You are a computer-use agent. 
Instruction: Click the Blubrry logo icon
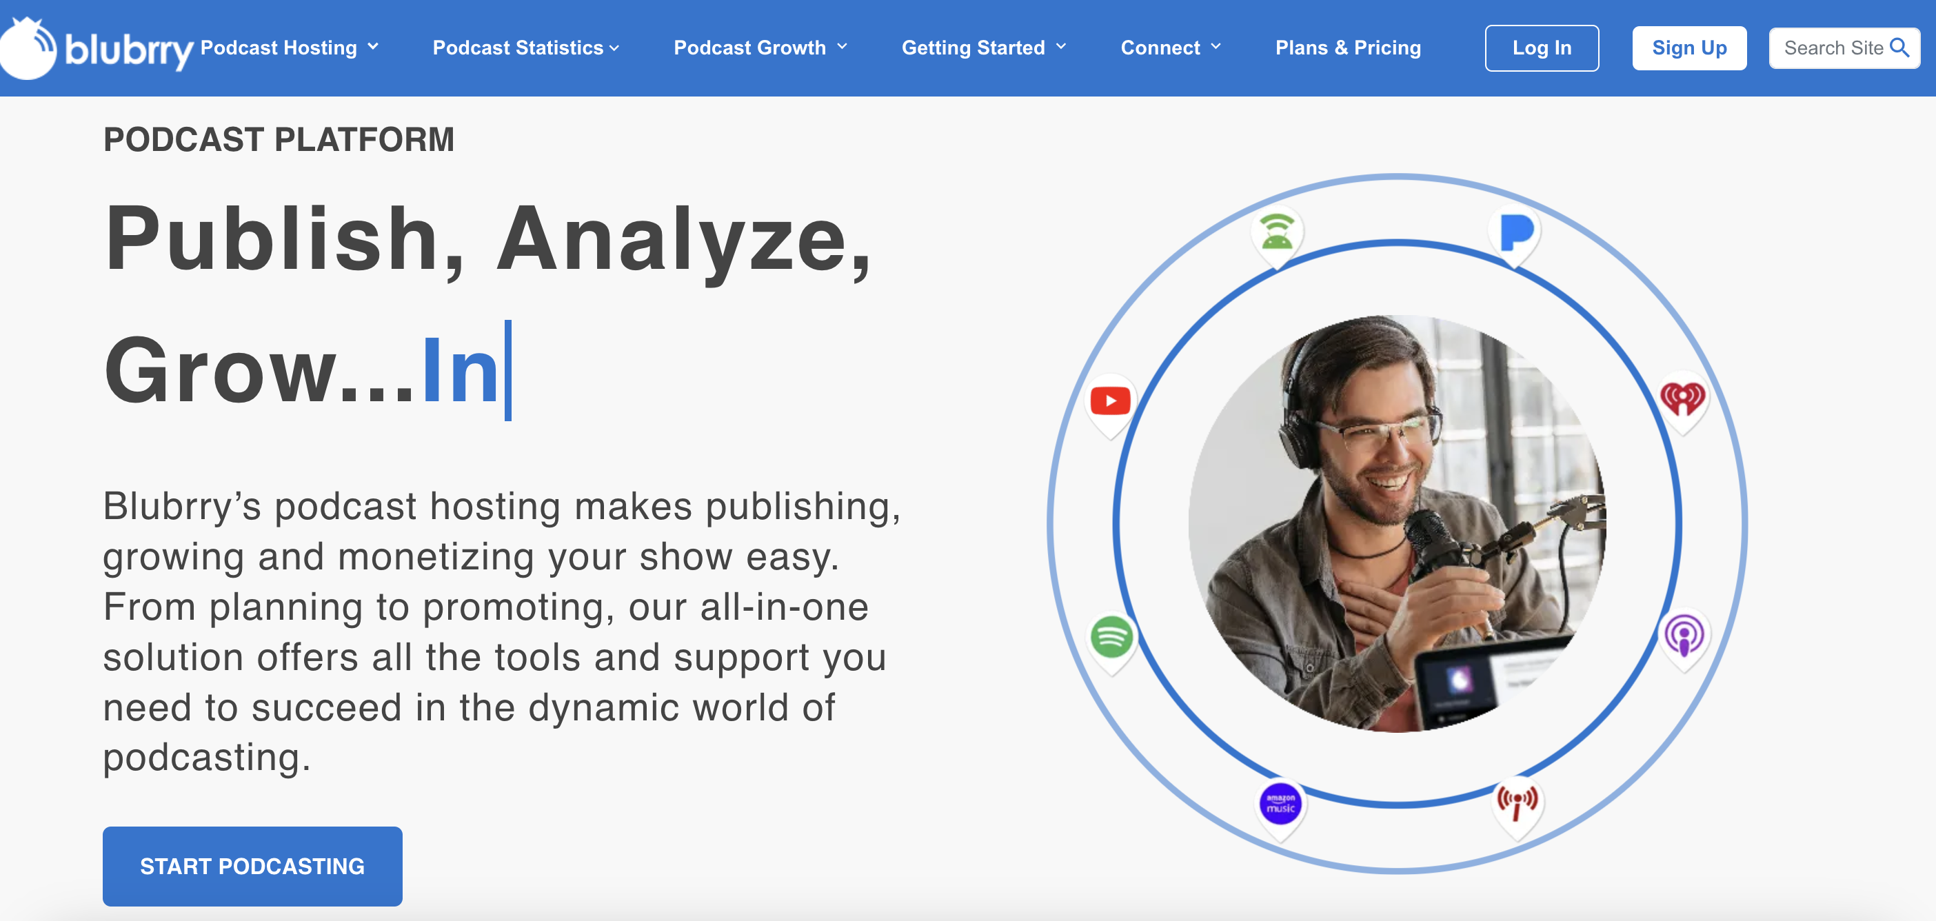28,48
